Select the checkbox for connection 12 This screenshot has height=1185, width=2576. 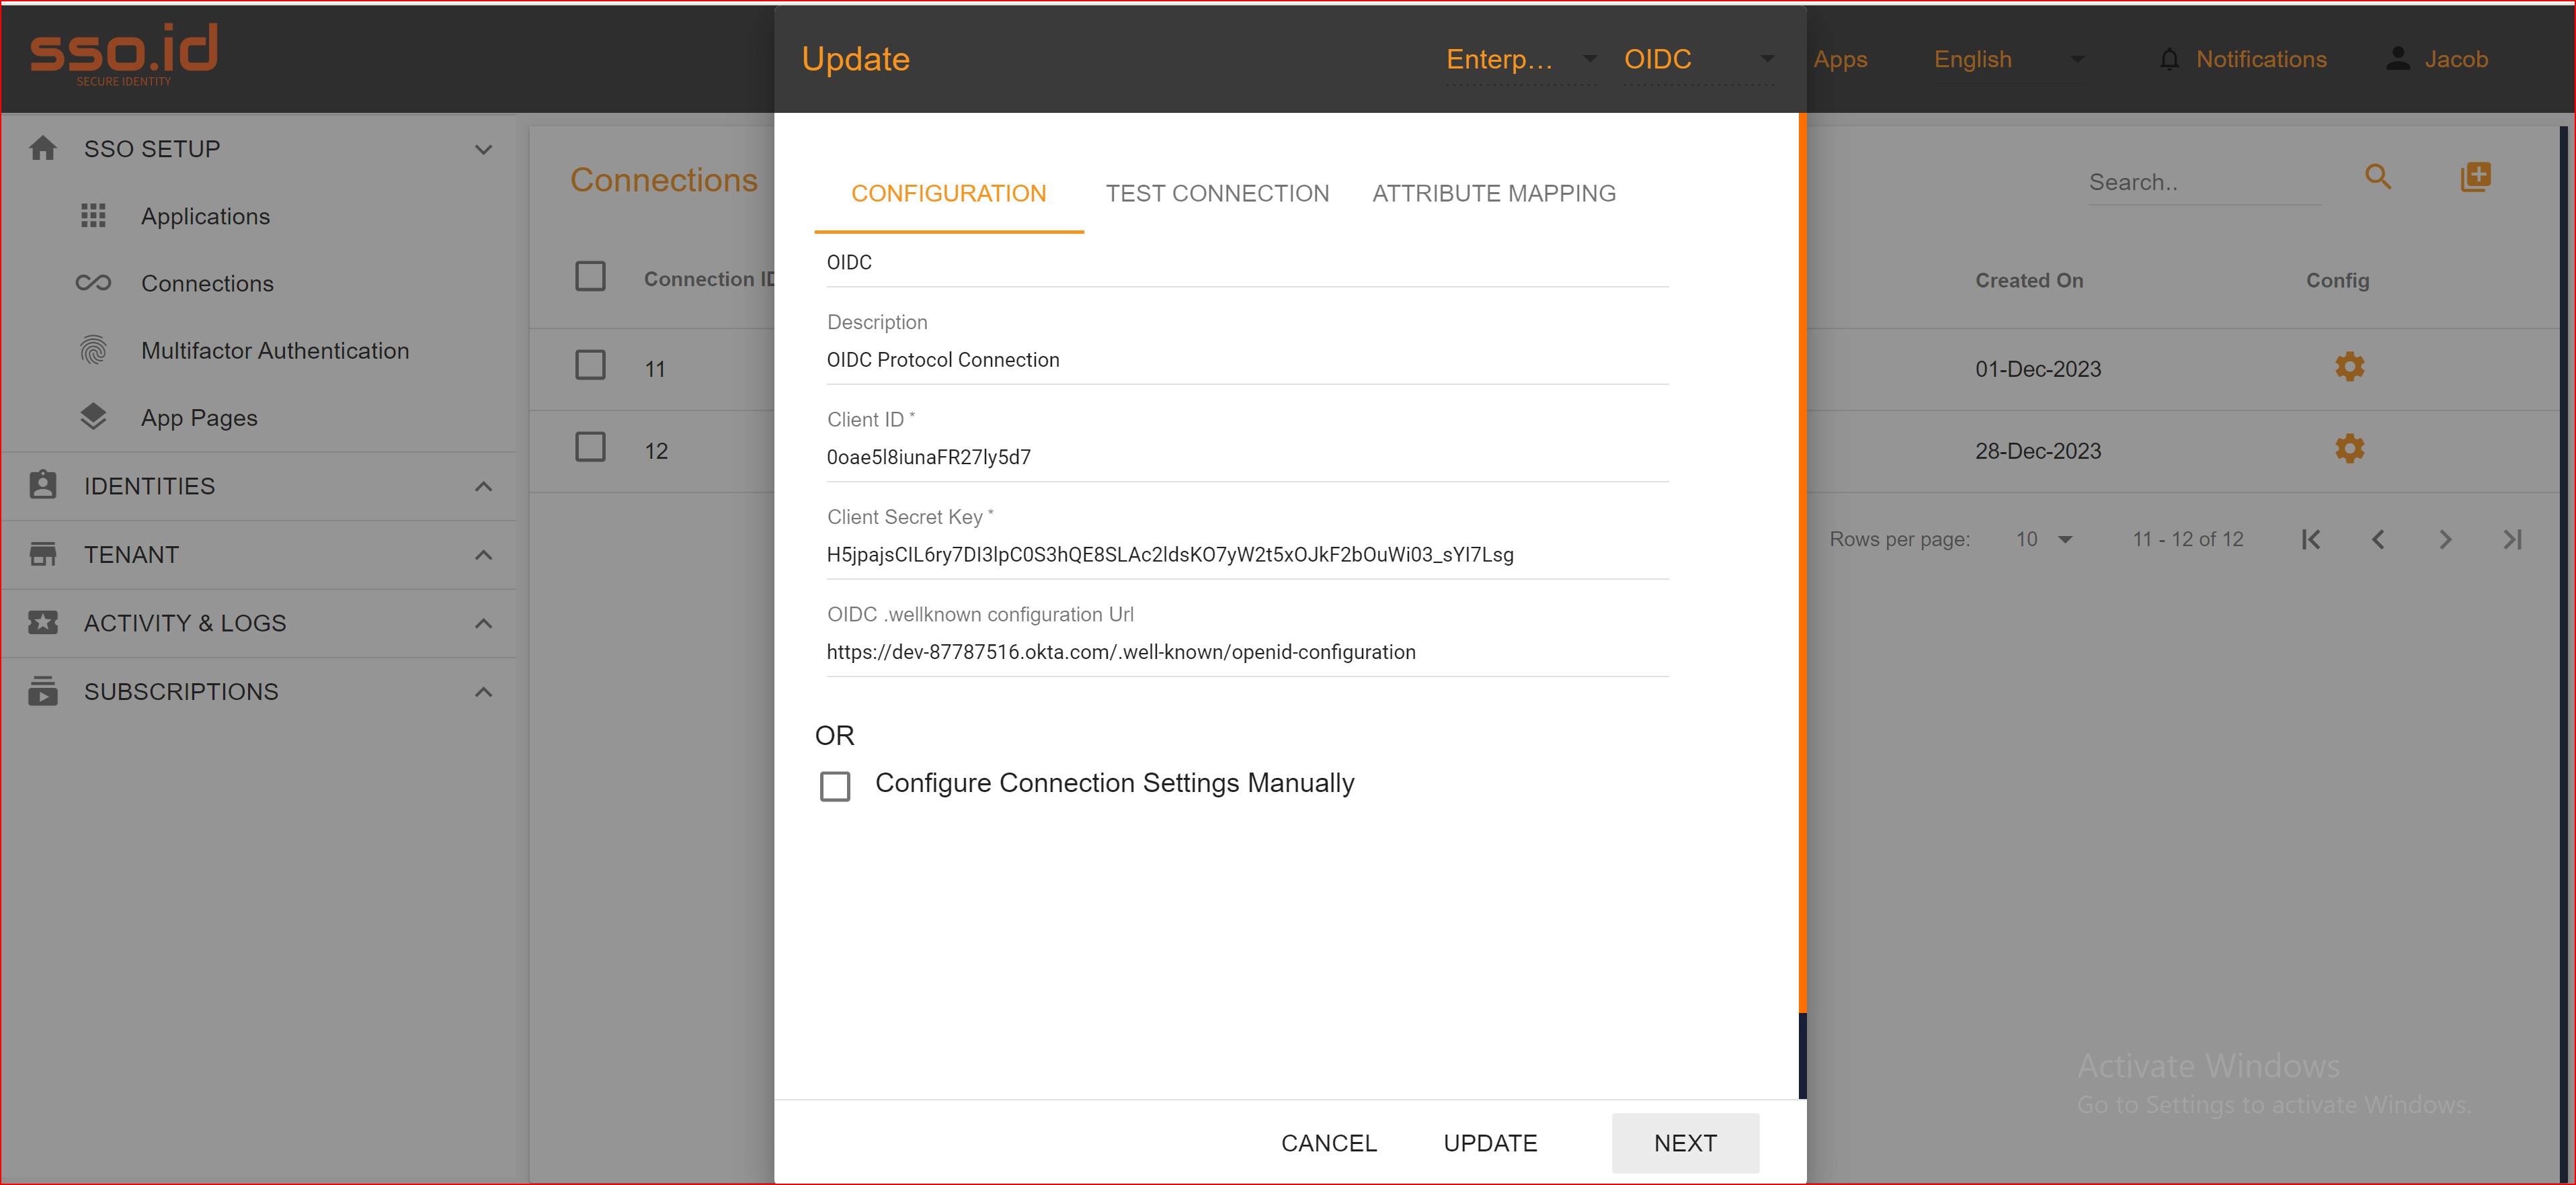(x=590, y=449)
